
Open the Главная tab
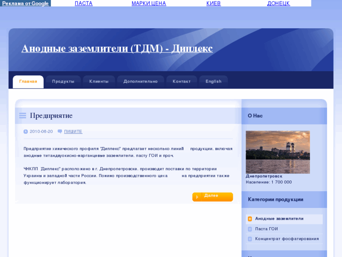pyautogui.click(x=28, y=82)
